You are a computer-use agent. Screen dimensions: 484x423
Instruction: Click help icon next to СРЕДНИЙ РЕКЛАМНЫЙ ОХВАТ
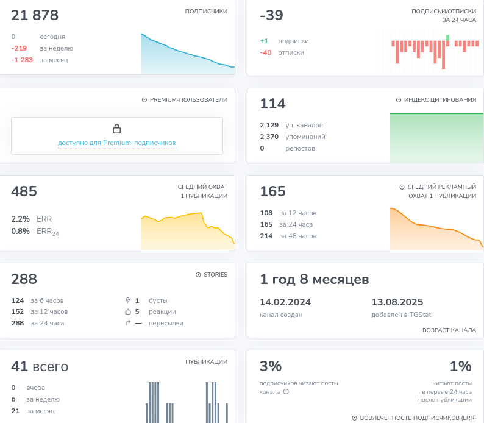pyautogui.click(x=402, y=187)
